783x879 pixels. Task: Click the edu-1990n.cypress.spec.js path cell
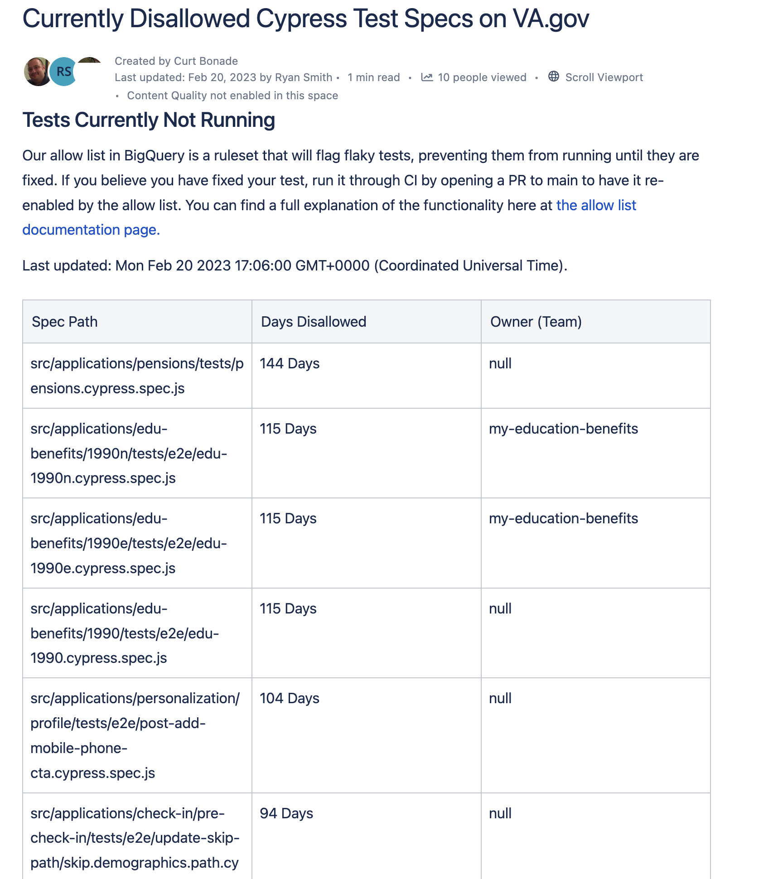pyautogui.click(x=129, y=453)
